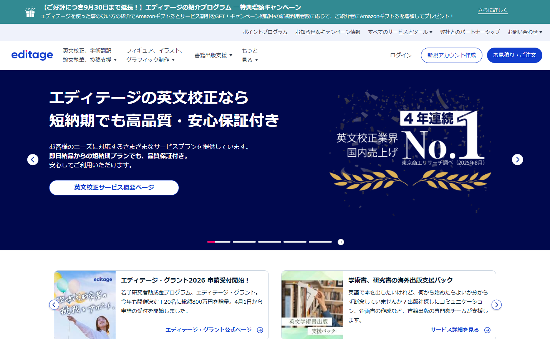This screenshot has height=339, width=550.
Task: Click the circled arrow beside サービス詳細を見る
Action: click(487, 330)
